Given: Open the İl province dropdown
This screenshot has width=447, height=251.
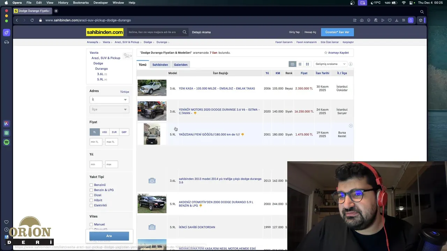Looking at the screenshot, I should click(x=109, y=100).
